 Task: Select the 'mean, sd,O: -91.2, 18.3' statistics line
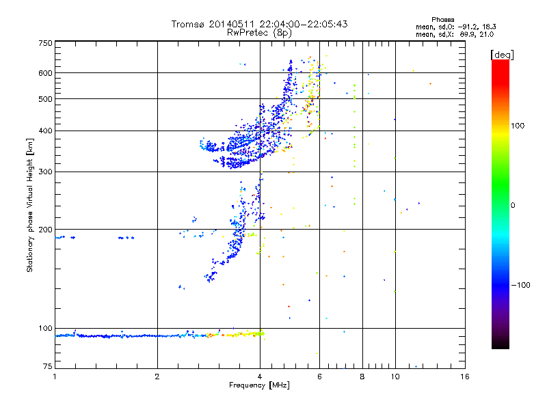click(455, 27)
